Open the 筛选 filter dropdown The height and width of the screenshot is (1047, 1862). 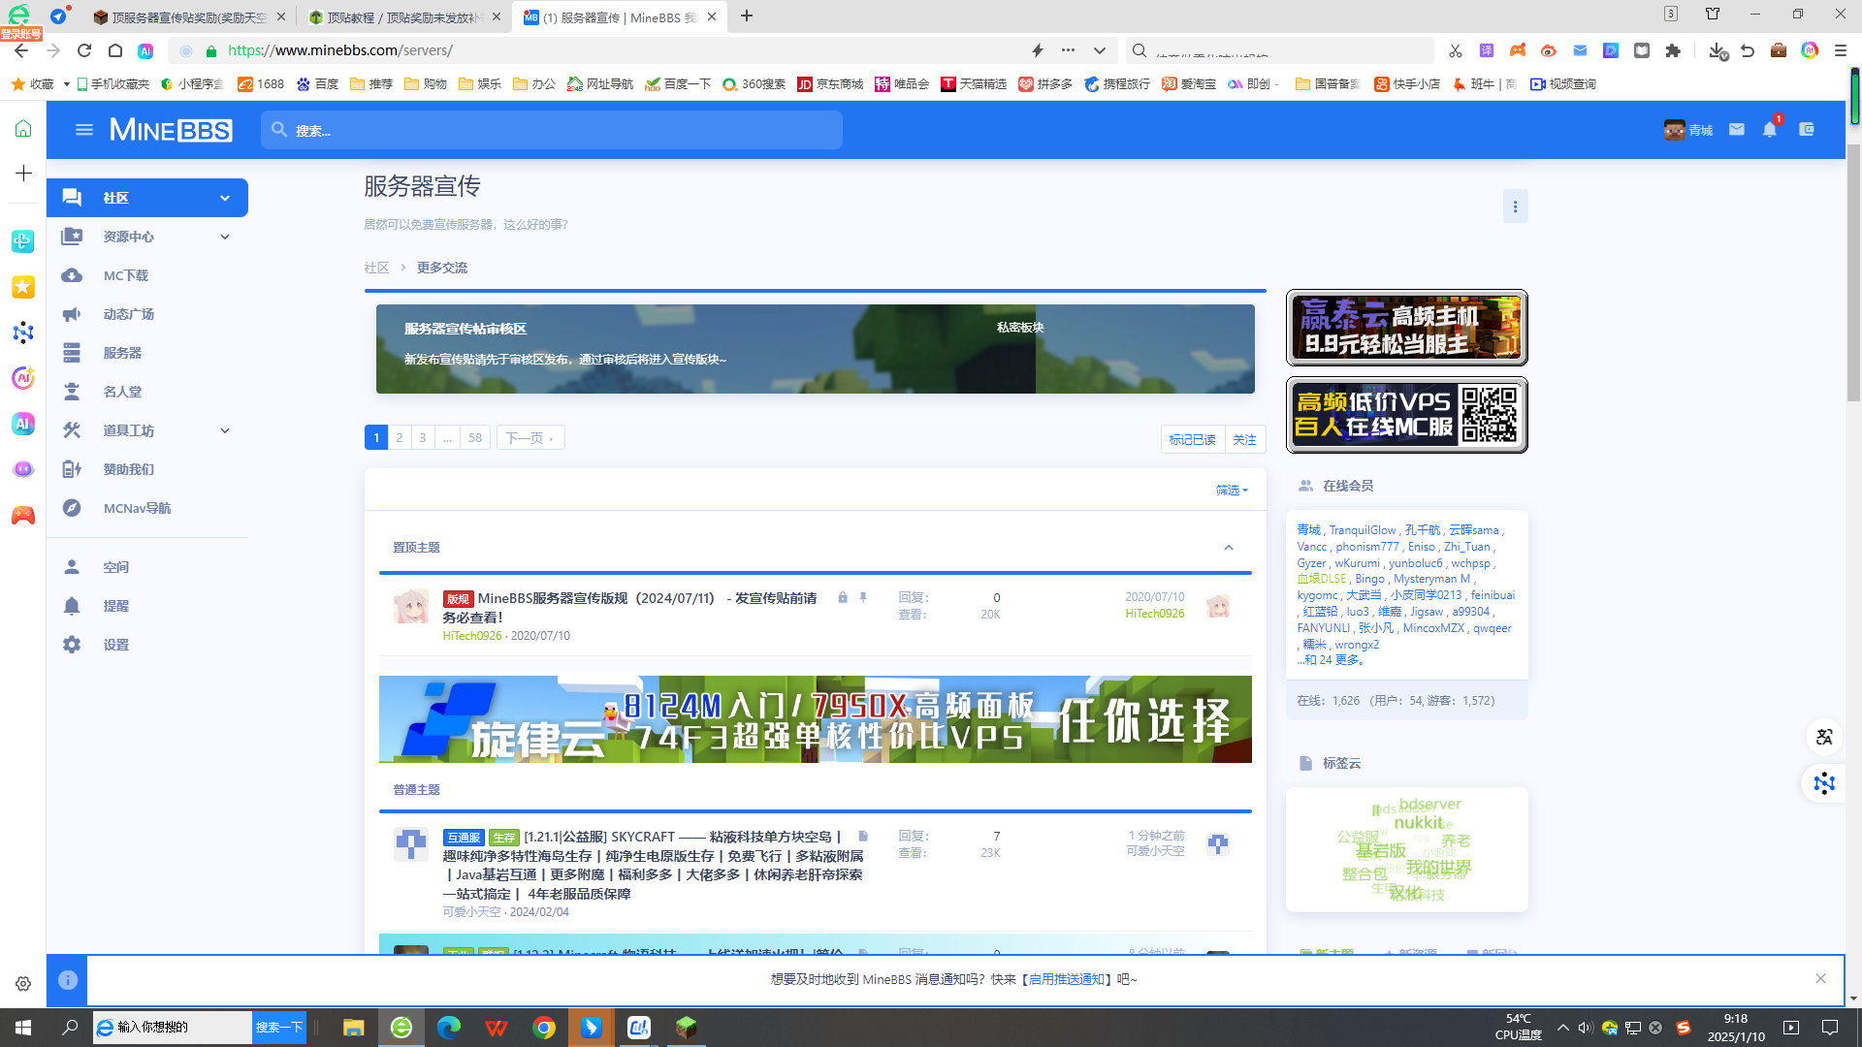click(1232, 491)
